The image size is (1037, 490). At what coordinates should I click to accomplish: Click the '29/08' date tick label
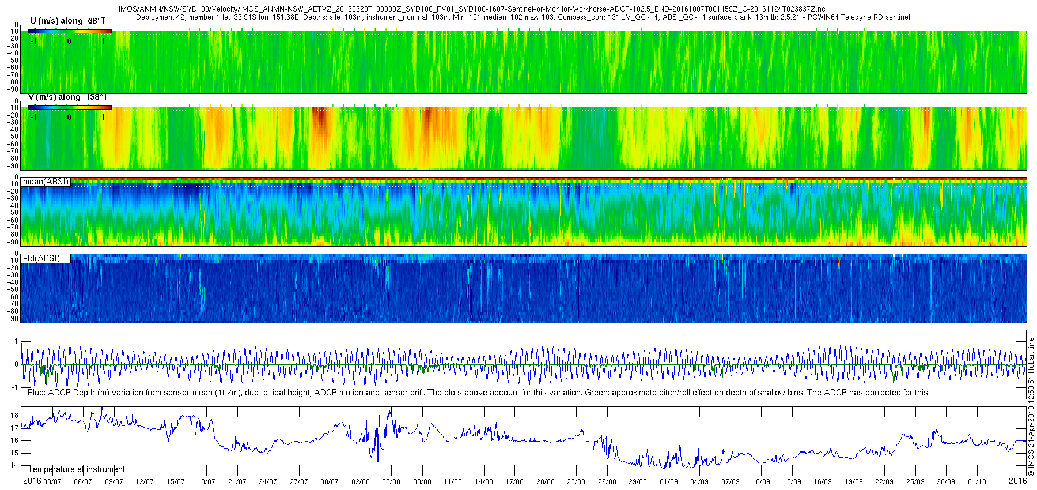tap(638, 481)
